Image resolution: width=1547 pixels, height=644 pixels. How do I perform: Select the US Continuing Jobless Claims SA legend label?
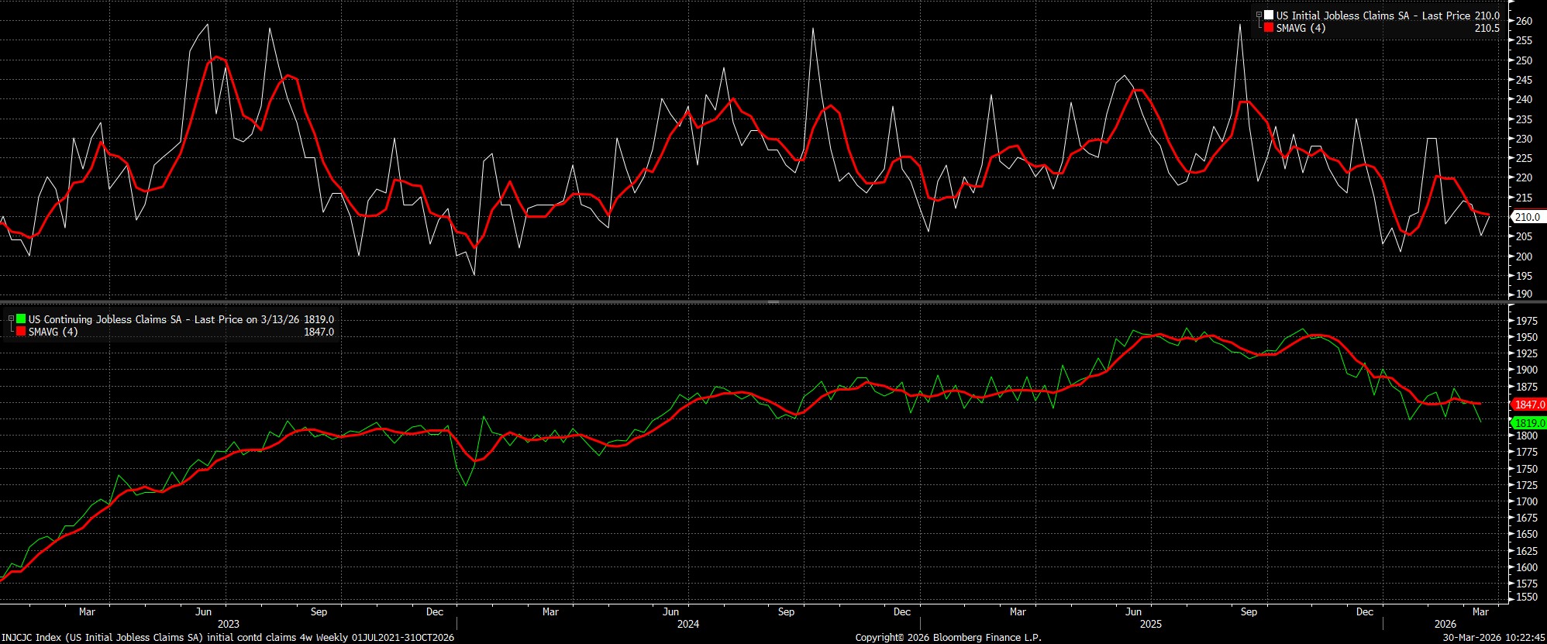tap(103, 319)
